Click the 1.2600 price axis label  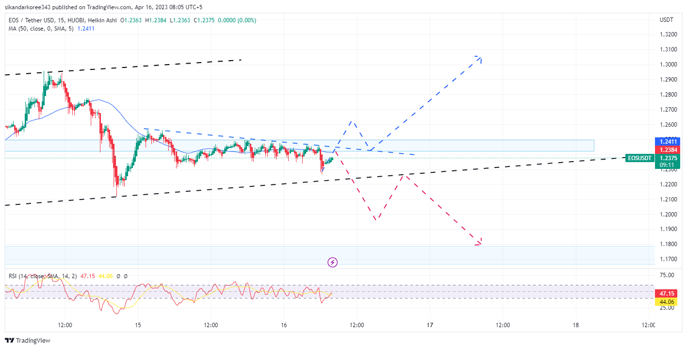668,125
